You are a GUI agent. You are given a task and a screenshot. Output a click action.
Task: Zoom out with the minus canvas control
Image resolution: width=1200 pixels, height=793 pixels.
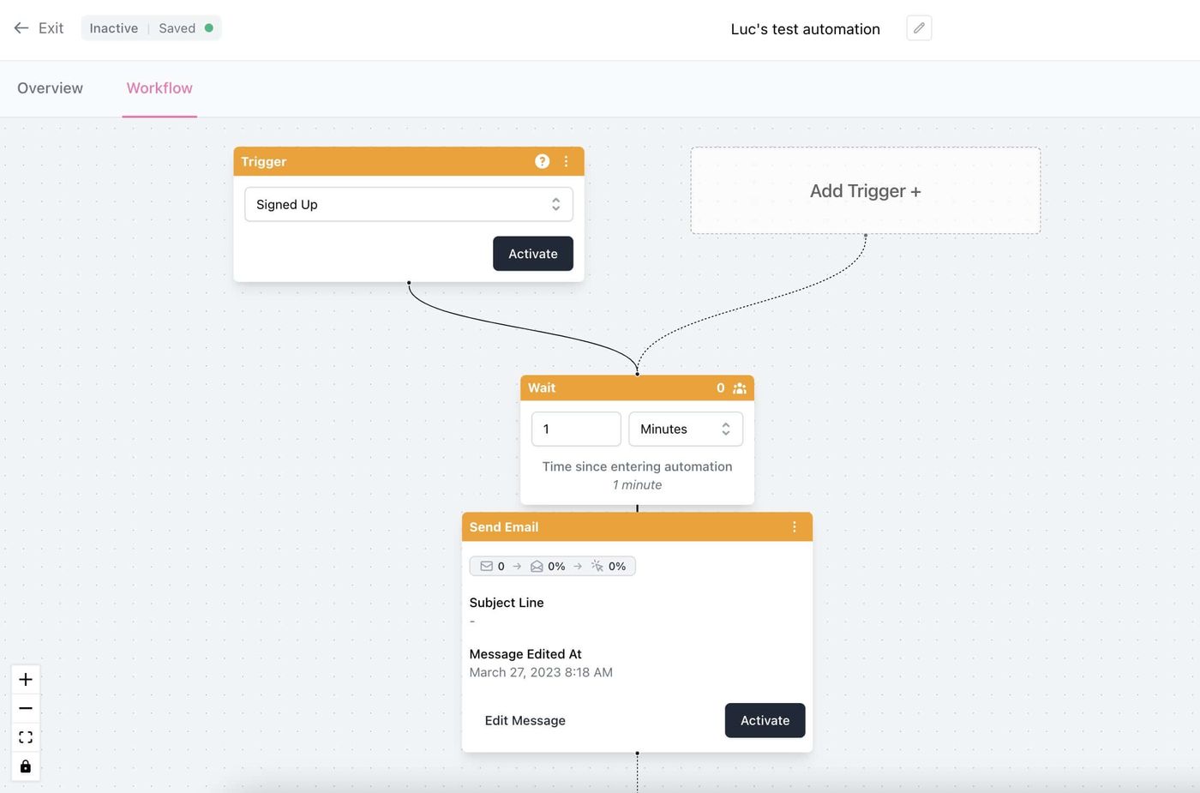coord(26,708)
